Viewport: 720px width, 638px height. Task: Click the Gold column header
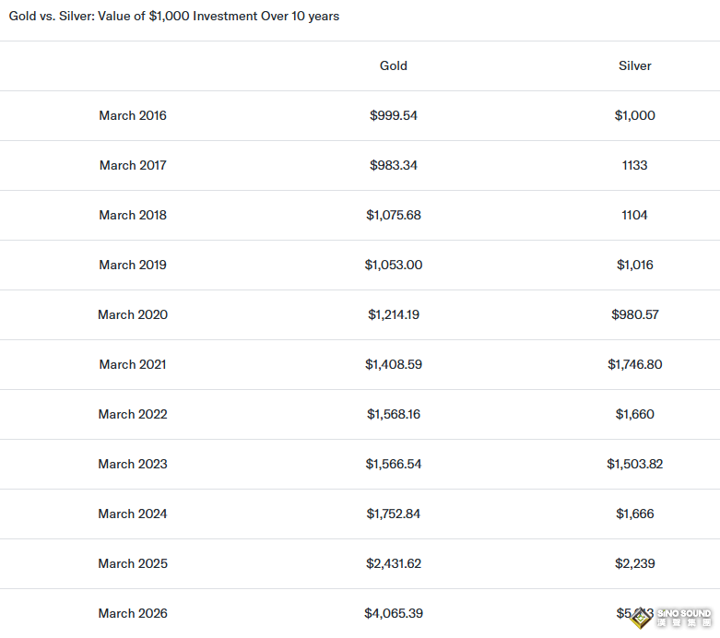coord(394,65)
